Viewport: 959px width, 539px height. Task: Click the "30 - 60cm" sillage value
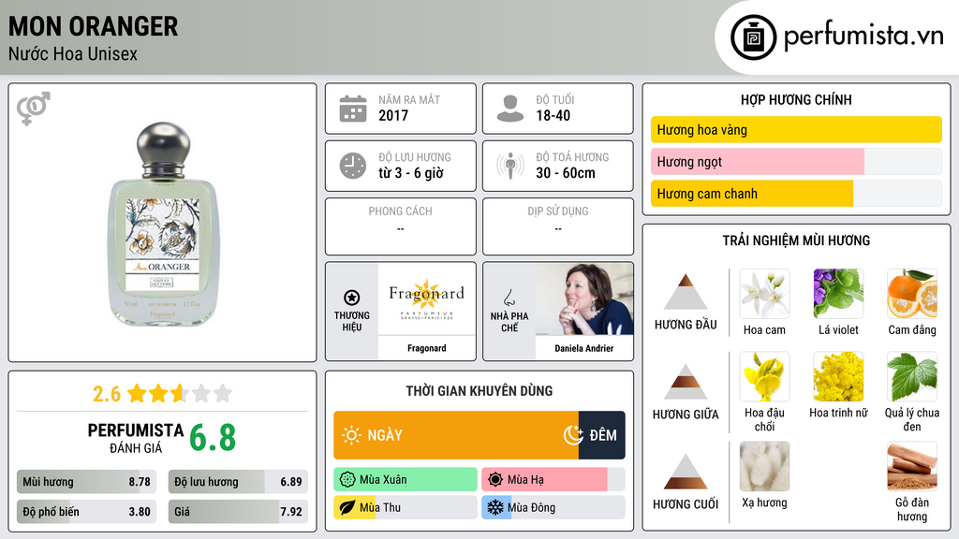tap(566, 173)
